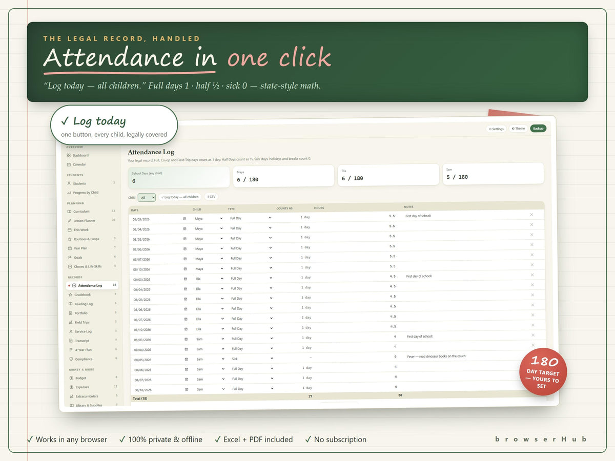
Task: Open date picker for Maya 08/03/2026 row
Action: [185, 219]
